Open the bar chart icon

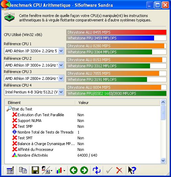(59, 170)
